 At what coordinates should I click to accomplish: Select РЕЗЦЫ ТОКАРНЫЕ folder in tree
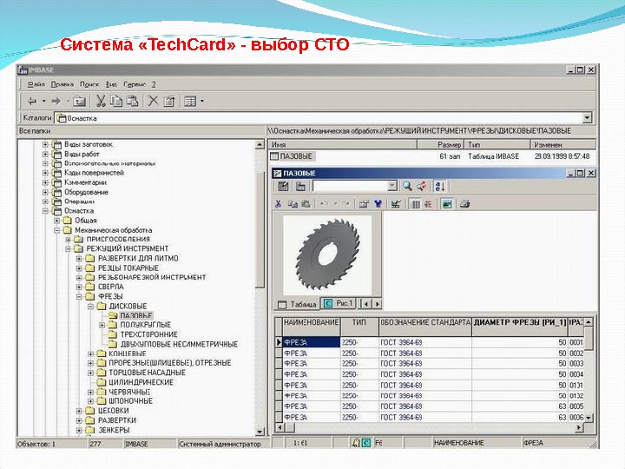(x=128, y=268)
